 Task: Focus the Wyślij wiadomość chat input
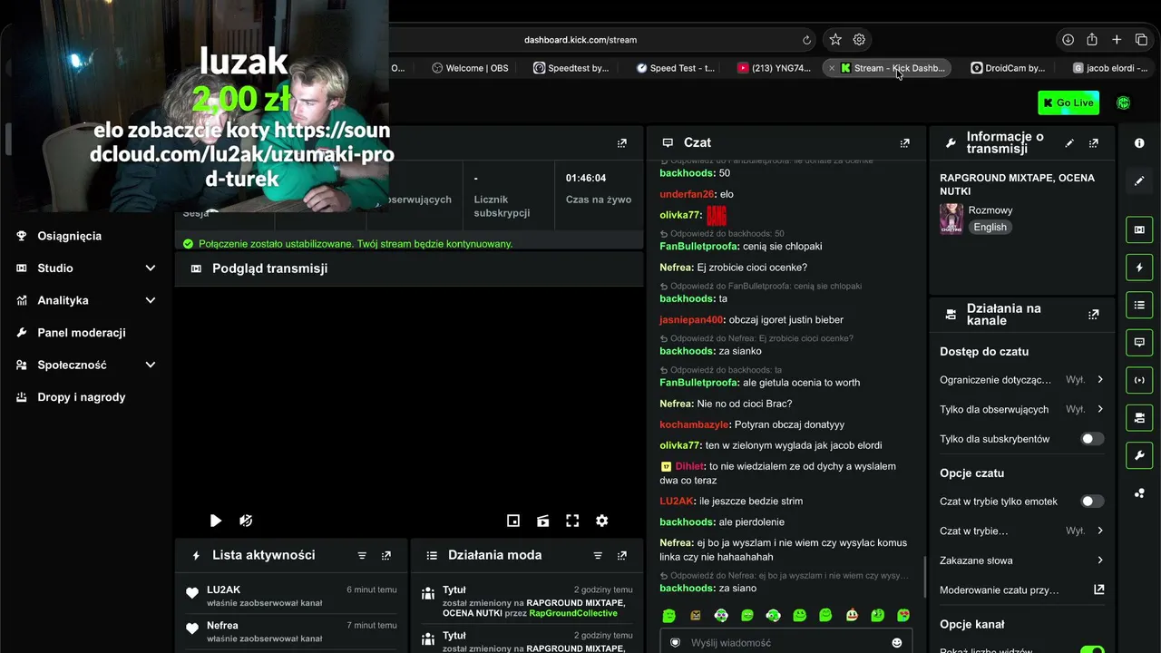point(786,643)
